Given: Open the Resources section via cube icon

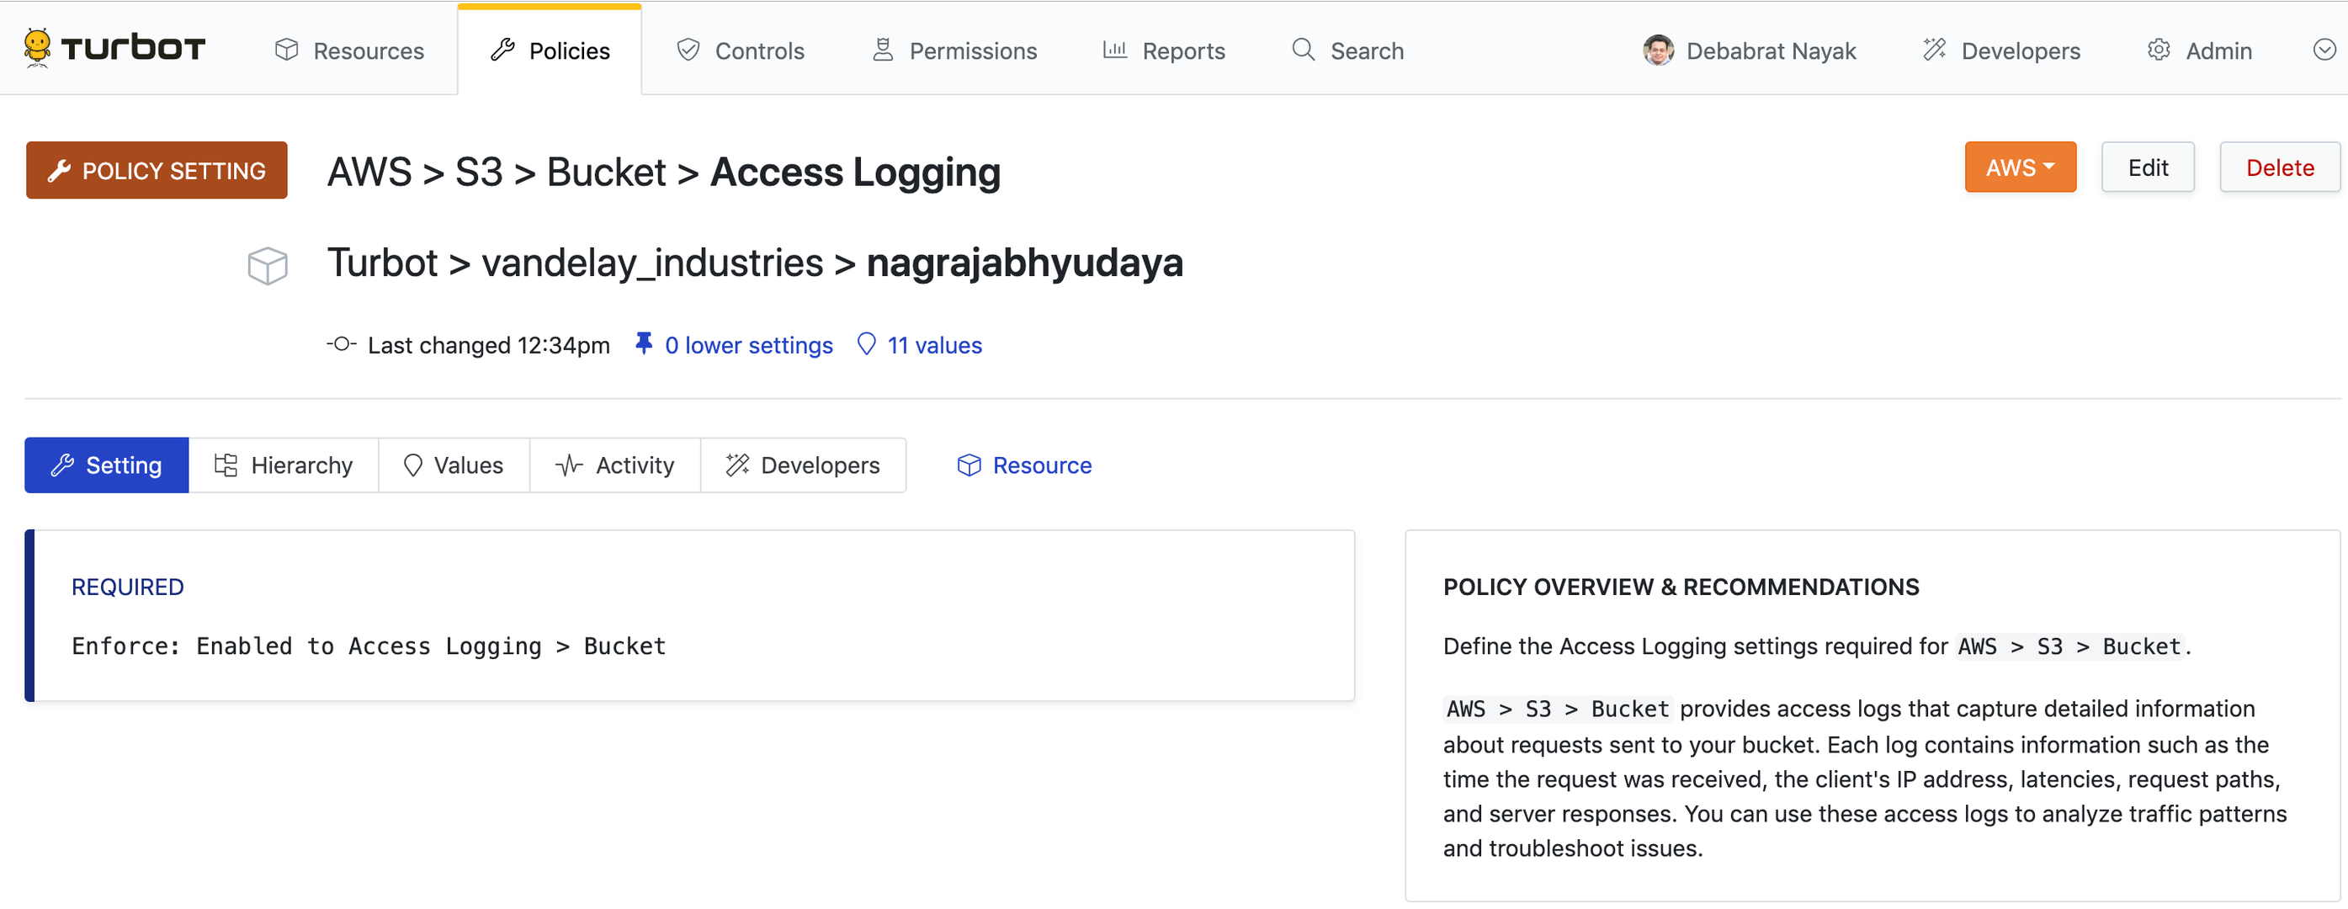Looking at the screenshot, I should pyautogui.click(x=286, y=50).
